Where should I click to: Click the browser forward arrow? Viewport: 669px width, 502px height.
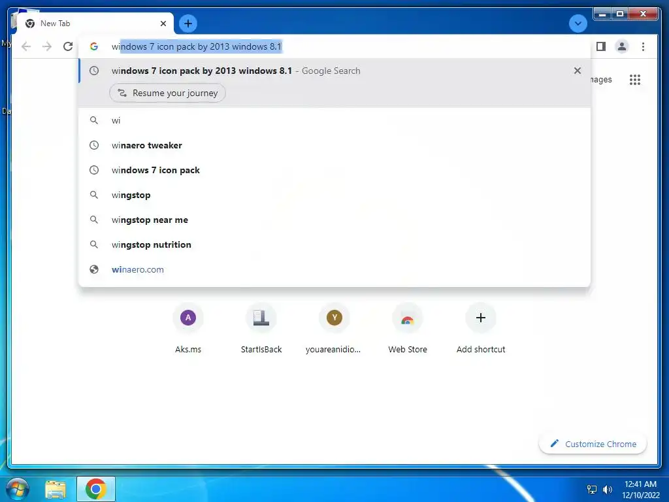[47, 46]
